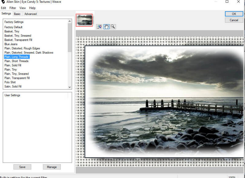Click the Manage settings button
The image size is (245, 178).
(x=52, y=167)
